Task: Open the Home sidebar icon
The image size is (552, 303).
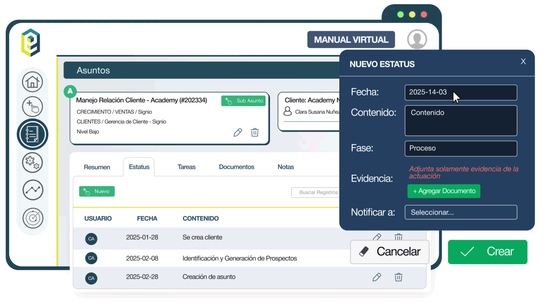Action: 32,82
